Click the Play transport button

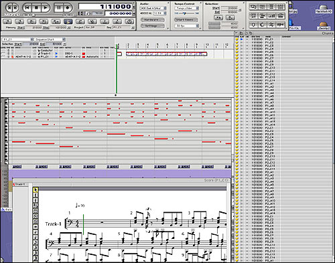coord(46,8)
